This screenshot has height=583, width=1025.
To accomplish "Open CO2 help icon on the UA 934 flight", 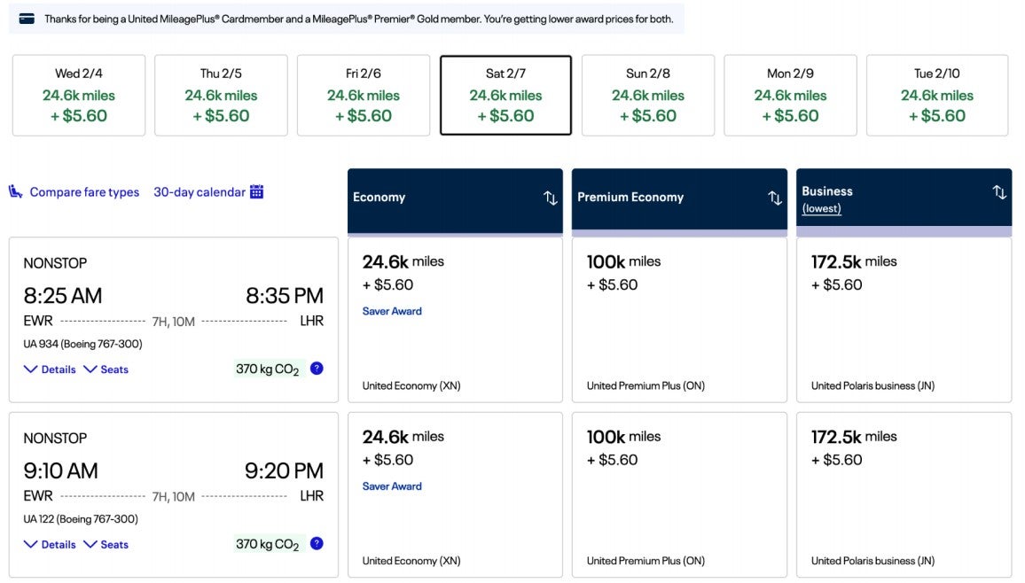I will click(317, 368).
